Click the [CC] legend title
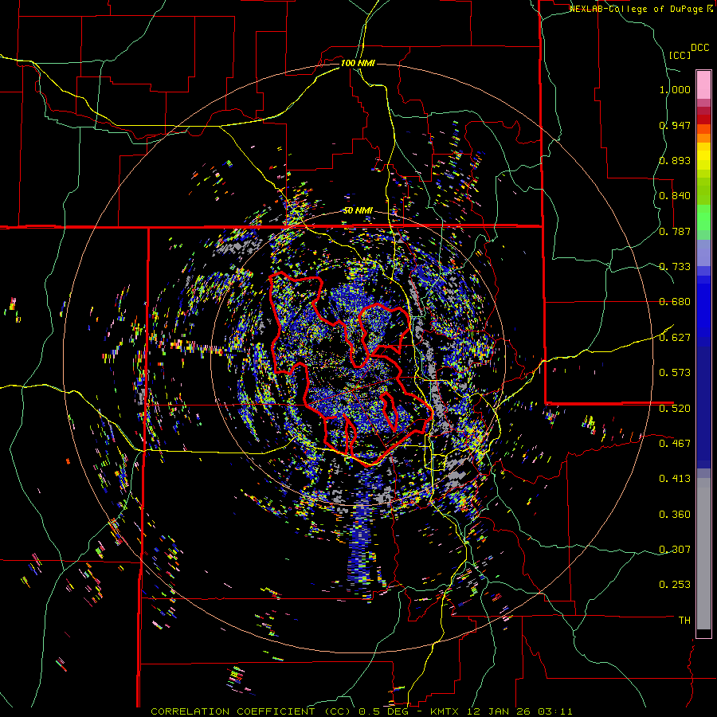The image size is (717, 717). click(680, 55)
